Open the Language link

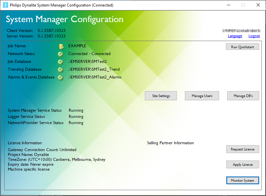tap(235, 36)
